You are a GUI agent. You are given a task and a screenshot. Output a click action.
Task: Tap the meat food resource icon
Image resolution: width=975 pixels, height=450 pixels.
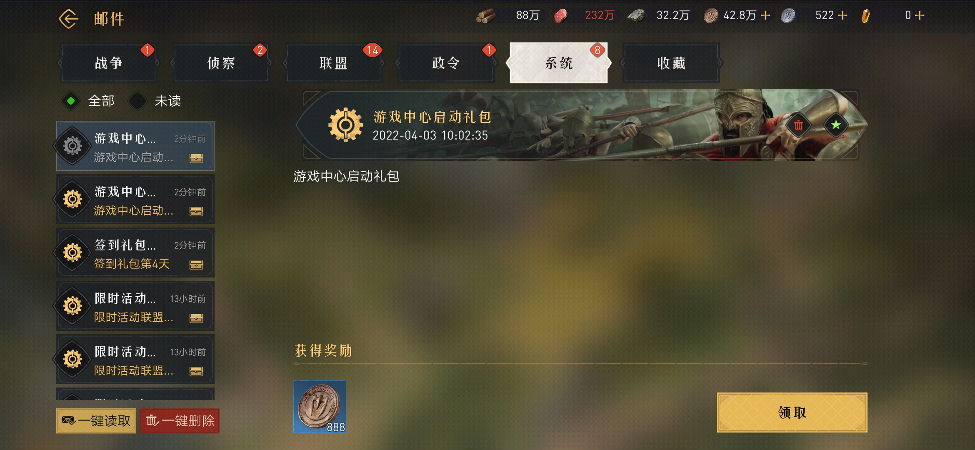tap(561, 16)
